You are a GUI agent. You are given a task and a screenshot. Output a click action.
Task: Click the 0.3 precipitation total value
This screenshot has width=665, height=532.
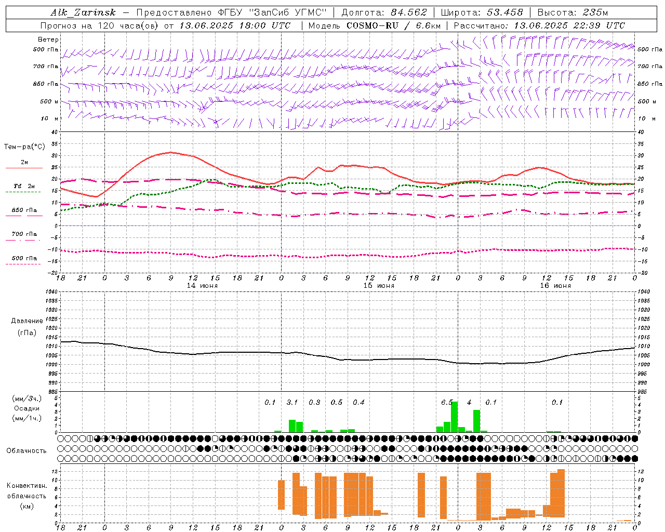(314, 403)
